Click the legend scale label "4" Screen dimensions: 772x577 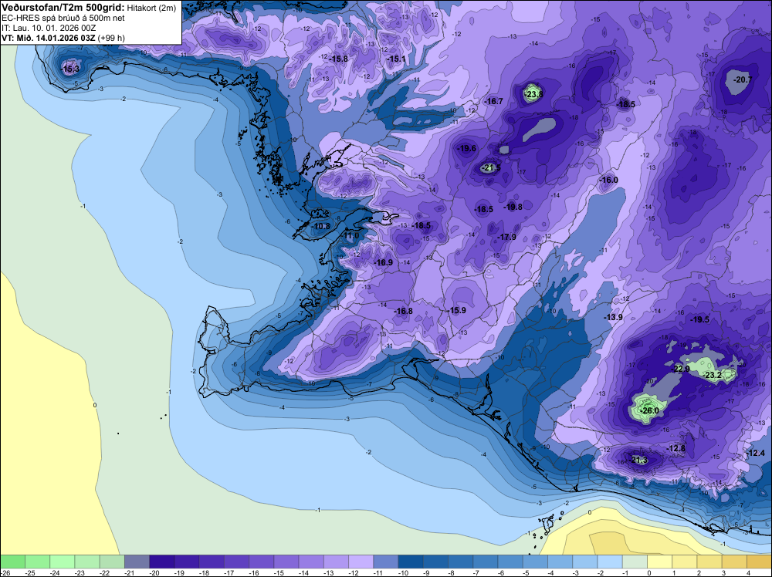(x=748, y=572)
